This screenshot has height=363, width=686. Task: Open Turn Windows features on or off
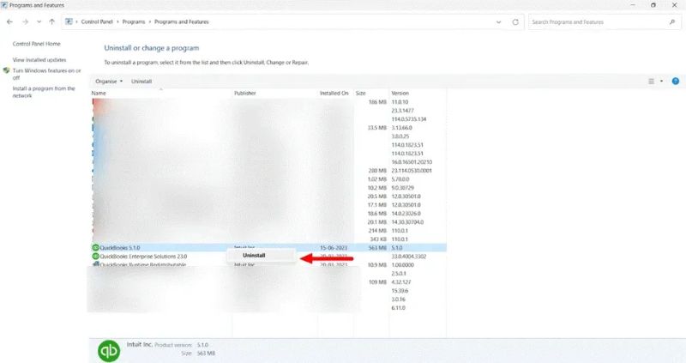tap(46, 74)
